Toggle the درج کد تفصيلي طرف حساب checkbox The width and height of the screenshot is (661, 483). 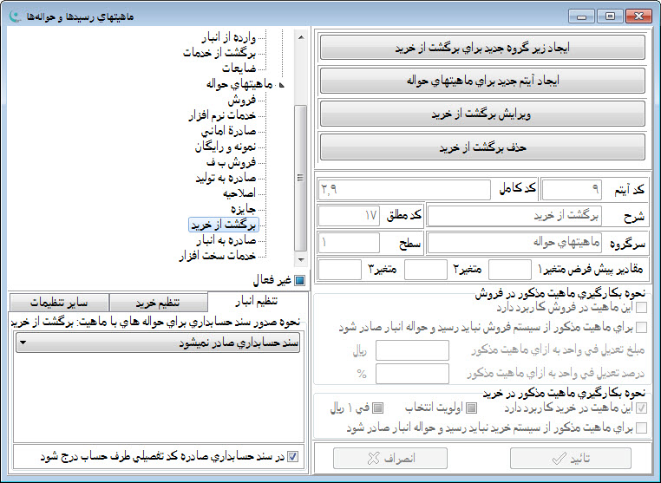[291, 454]
